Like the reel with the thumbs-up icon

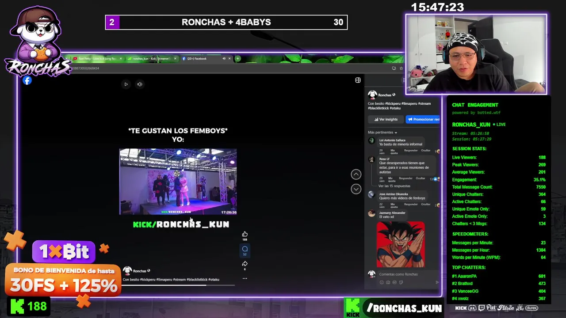[x=245, y=234]
